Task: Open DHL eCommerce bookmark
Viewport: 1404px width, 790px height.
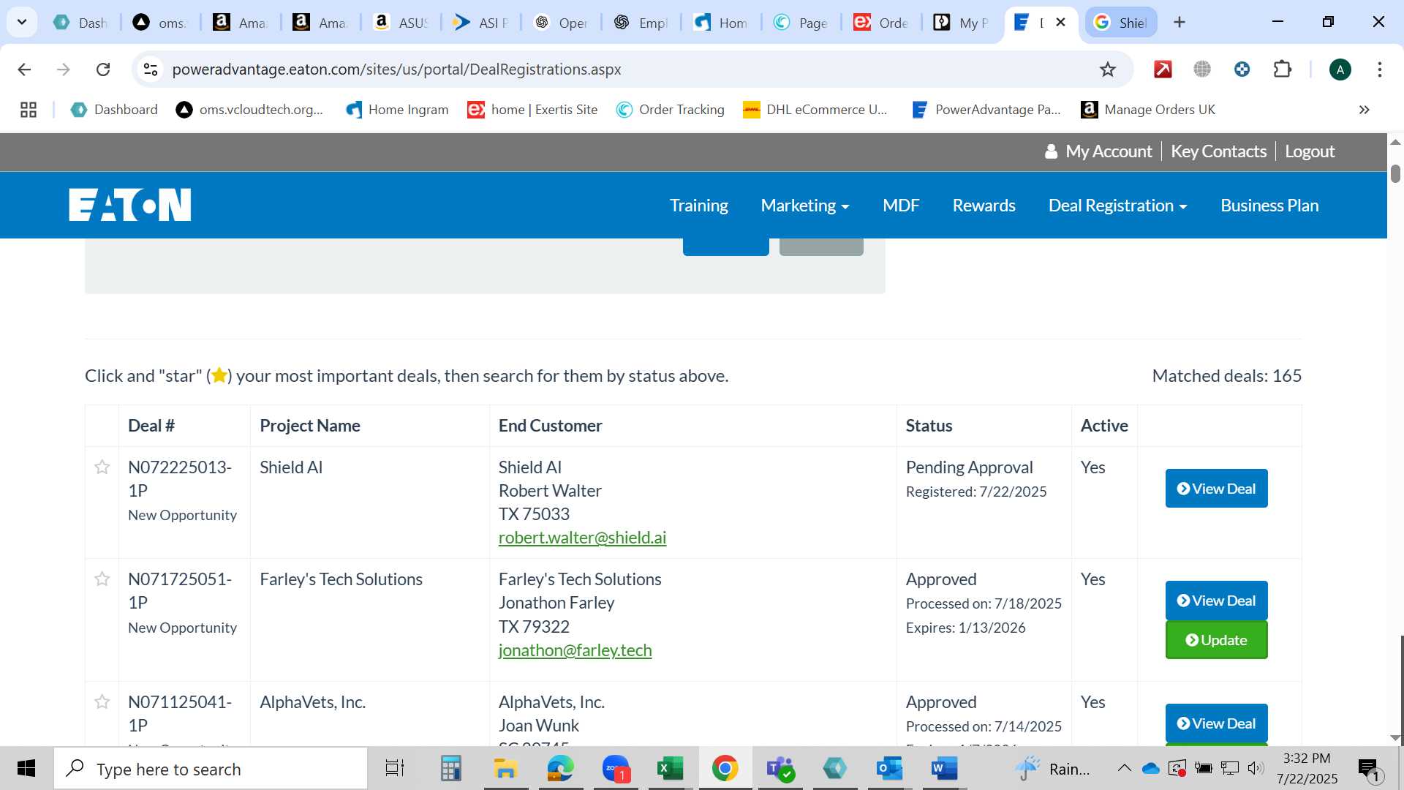Action: tap(815, 110)
